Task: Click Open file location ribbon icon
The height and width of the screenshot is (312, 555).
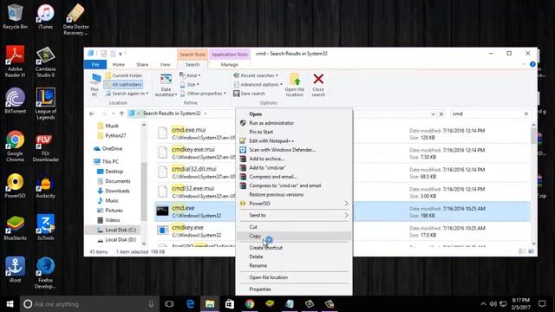Action: (x=295, y=85)
